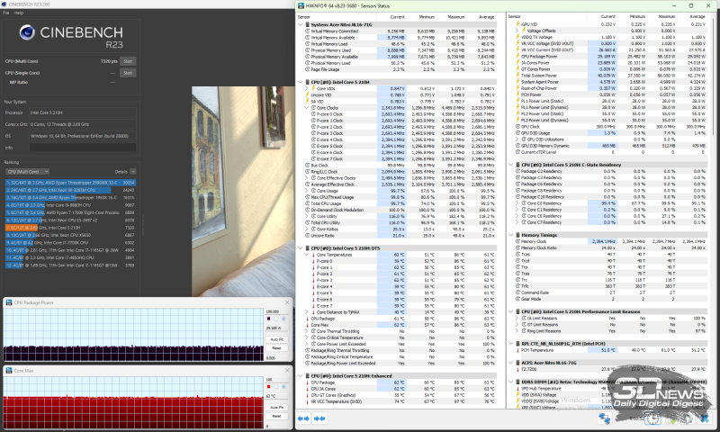
Task: Collapse Performance Limit Reasons group
Action: [x=511, y=311]
